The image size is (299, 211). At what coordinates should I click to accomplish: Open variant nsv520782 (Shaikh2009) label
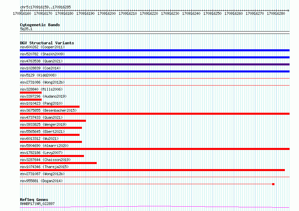point(42,54)
